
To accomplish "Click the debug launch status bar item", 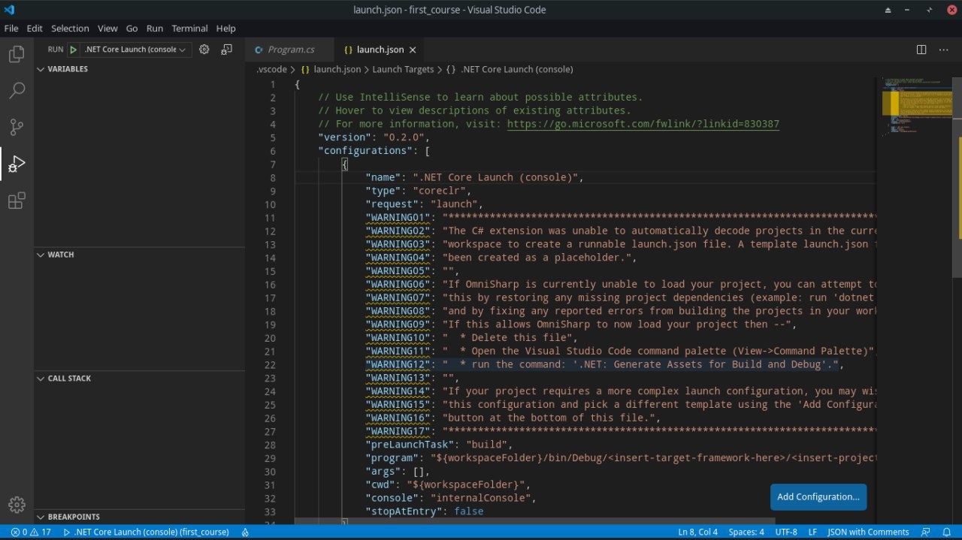I will tap(146, 532).
